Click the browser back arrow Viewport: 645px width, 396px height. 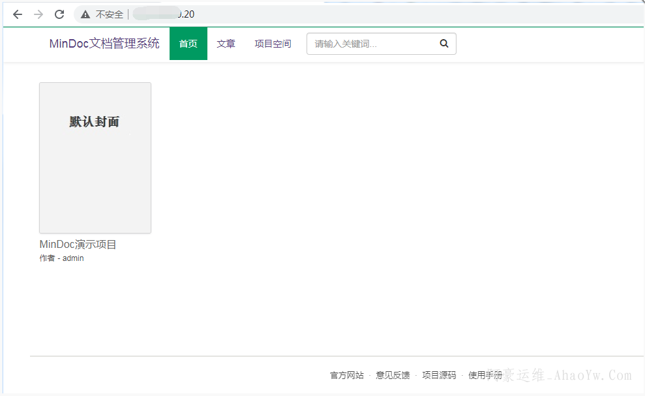pyautogui.click(x=18, y=14)
